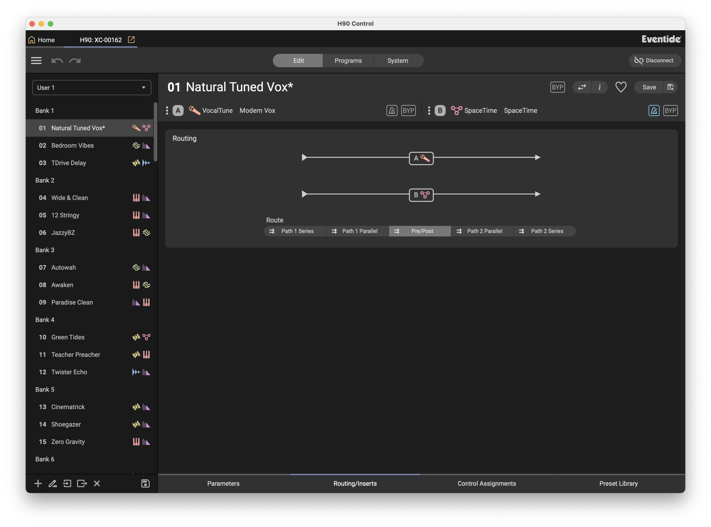Click the preset B badge
Viewport: 711px width, 527px height.
click(x=440, y=111)
